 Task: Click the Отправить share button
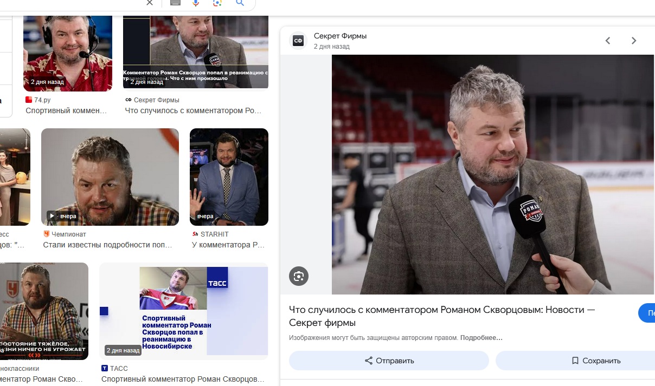coord(389,361)
